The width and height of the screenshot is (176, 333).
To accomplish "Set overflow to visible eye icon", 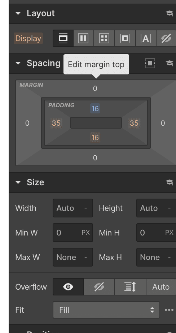I will (68, 287).
